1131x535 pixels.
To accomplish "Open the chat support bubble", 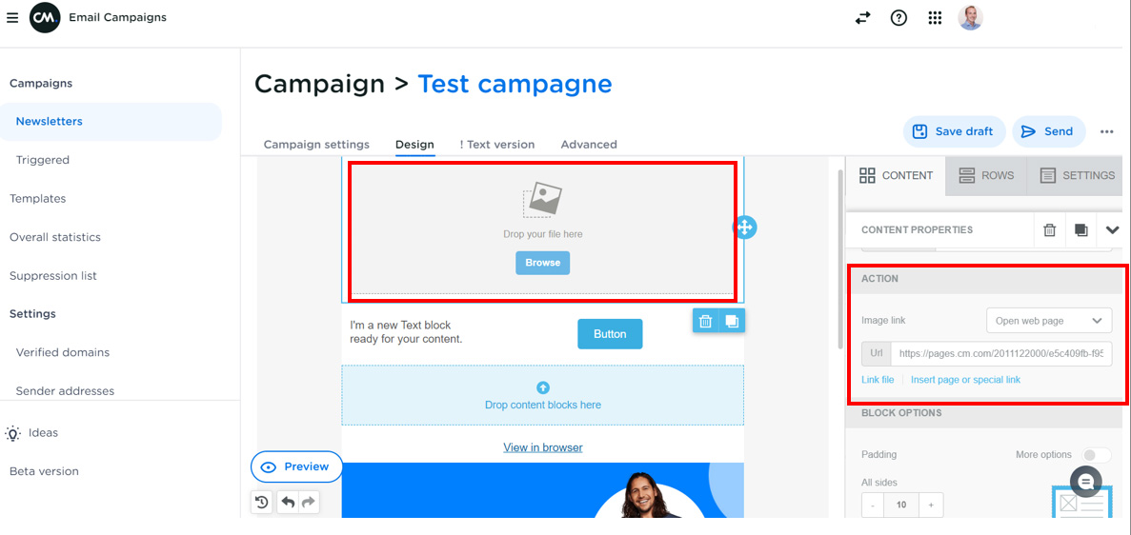I will (x=1085, y=482).
